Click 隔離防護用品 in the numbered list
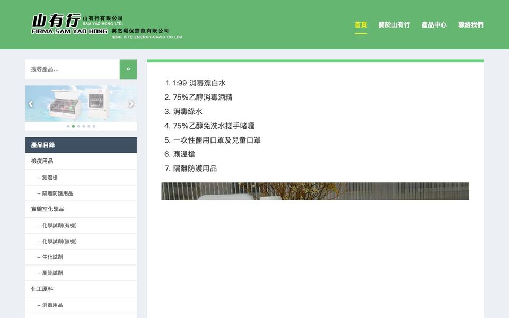The width and height of the screenshot is (509, 318). tap(195, 169)
